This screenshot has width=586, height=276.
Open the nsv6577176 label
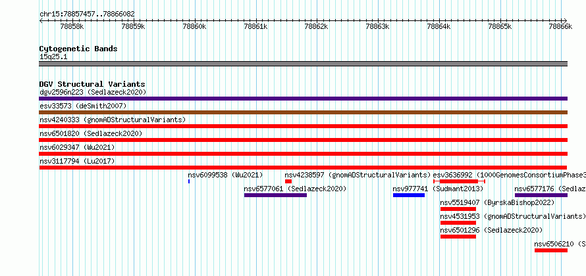coord(550,189)
